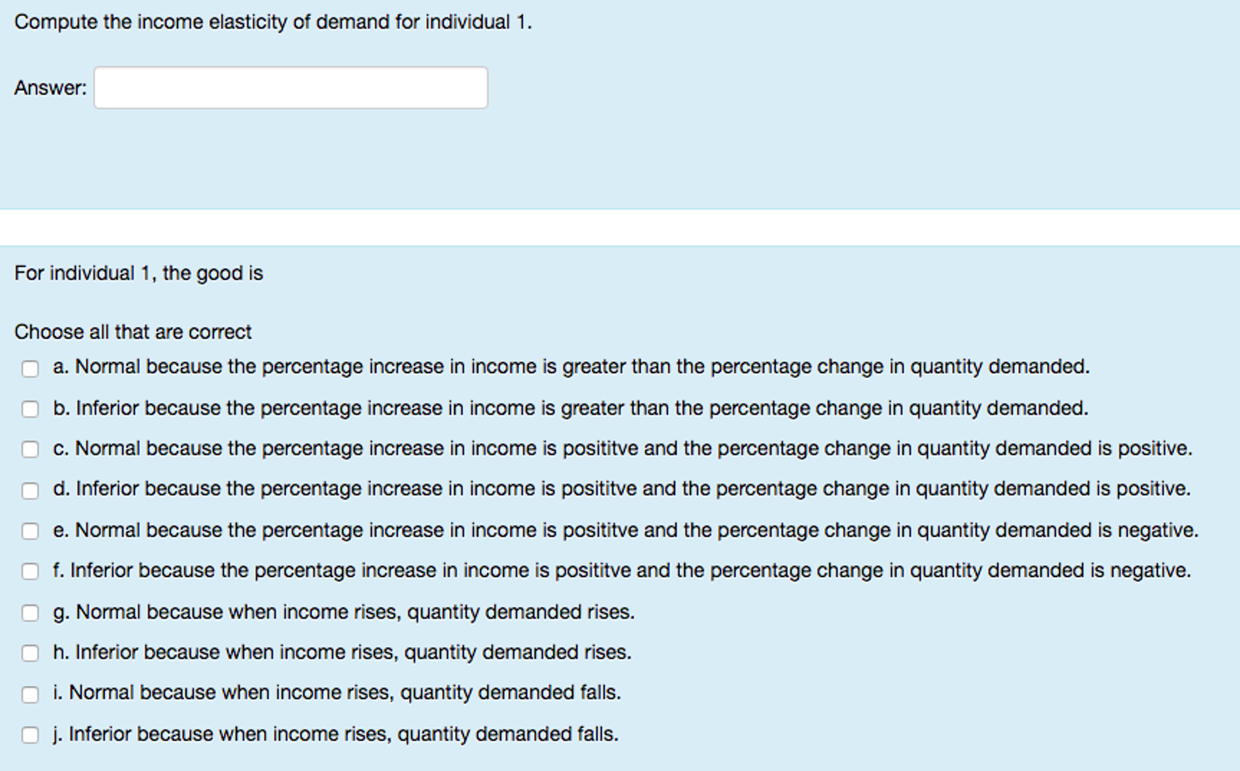Image resolution: width=1240 pixels, height=771 pixels.
Task: Click the income elasticity question heading
Action: tap(273, 22)
